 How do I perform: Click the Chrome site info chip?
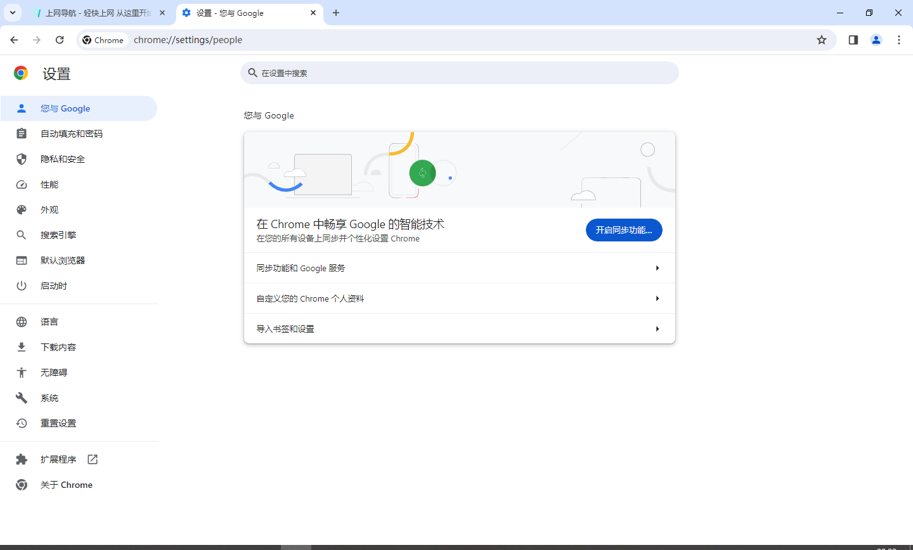[x=103, y=40]
